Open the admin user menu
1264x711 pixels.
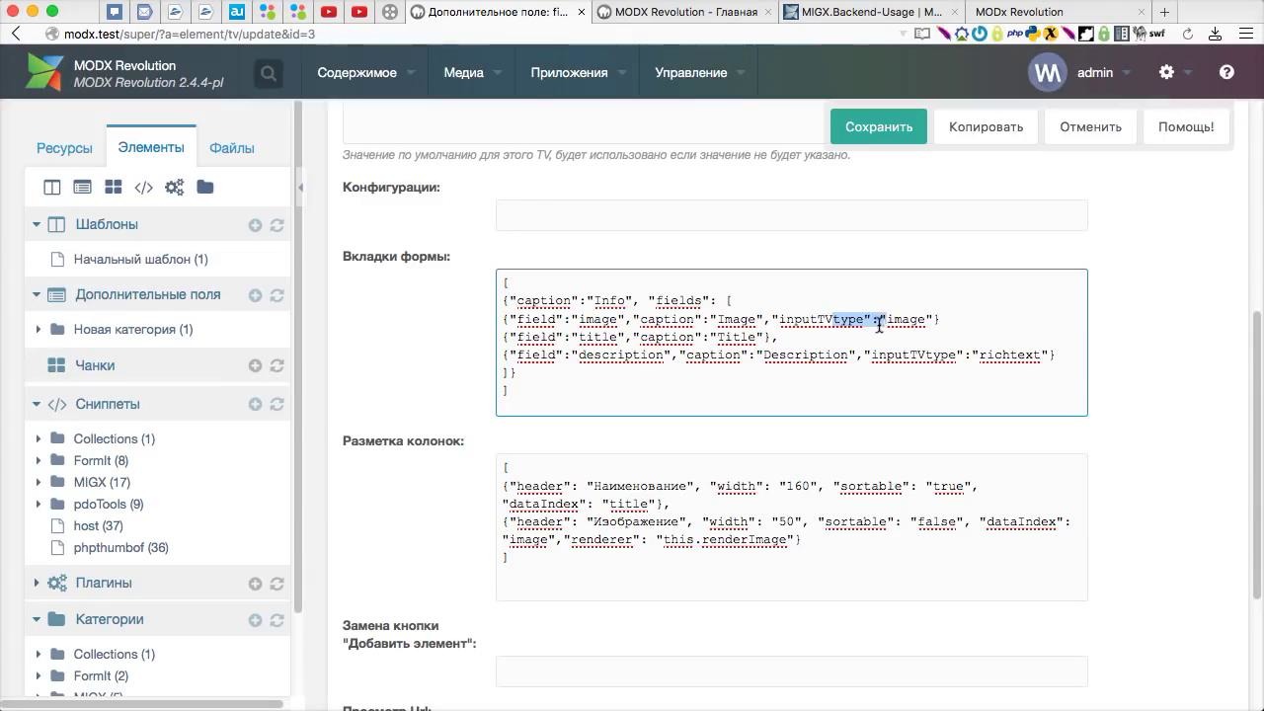point(1104,73)
